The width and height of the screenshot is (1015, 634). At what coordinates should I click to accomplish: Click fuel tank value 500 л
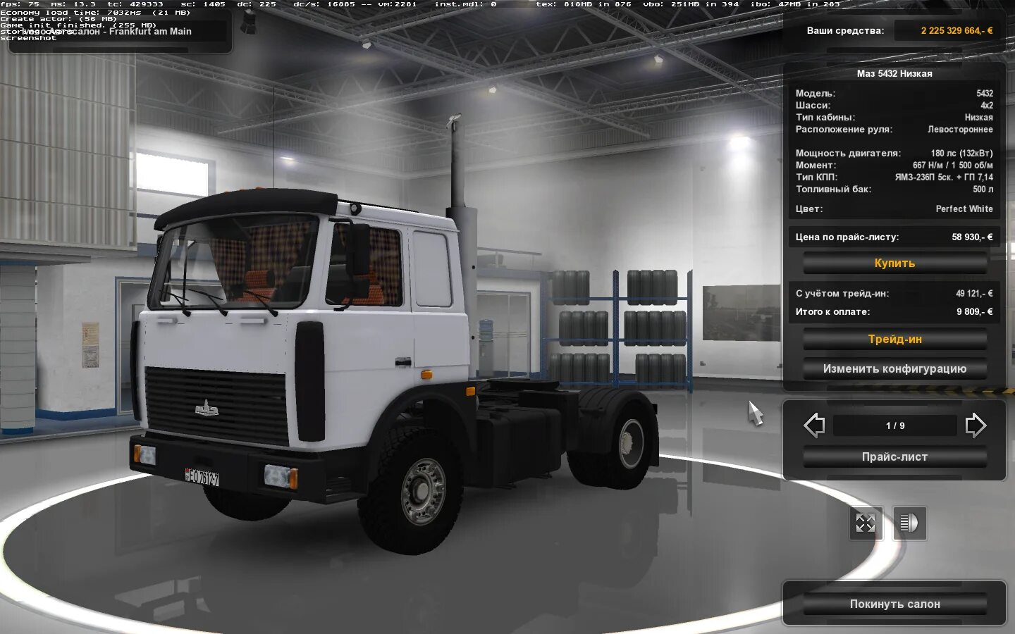[x=983, y=189]
